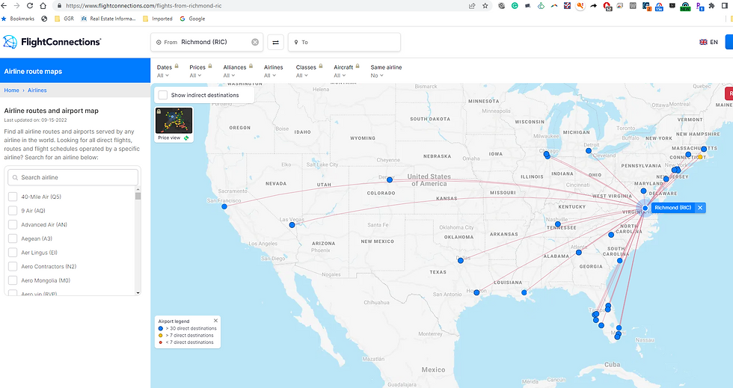This screenshot has height=388, width=733.
Task: Open the Classes filter dropdown
Action: [309, 71]
